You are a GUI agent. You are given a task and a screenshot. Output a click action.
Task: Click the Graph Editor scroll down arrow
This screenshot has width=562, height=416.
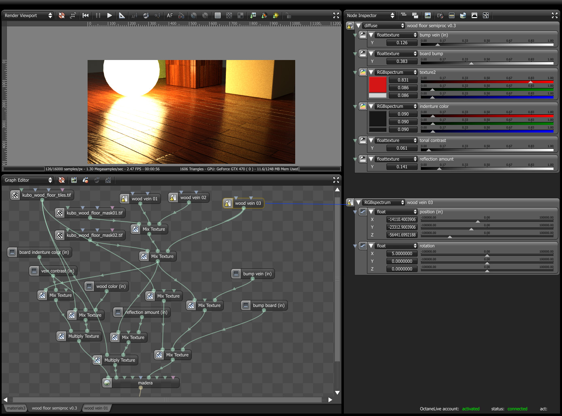(x=337, y=392)
